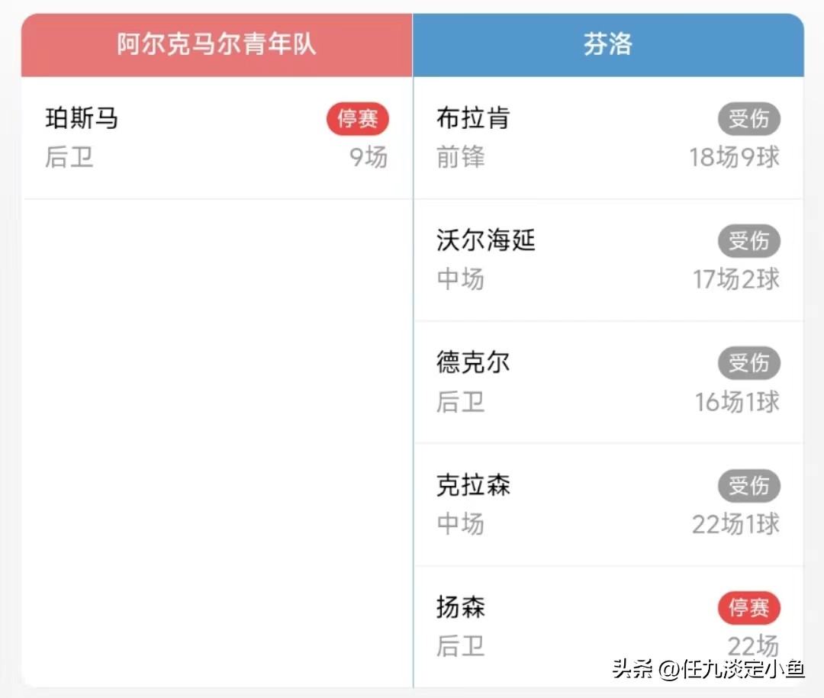
Task: Click the 受伤 badge next to 沃尔海延
Action: click(x=748, y=241)
